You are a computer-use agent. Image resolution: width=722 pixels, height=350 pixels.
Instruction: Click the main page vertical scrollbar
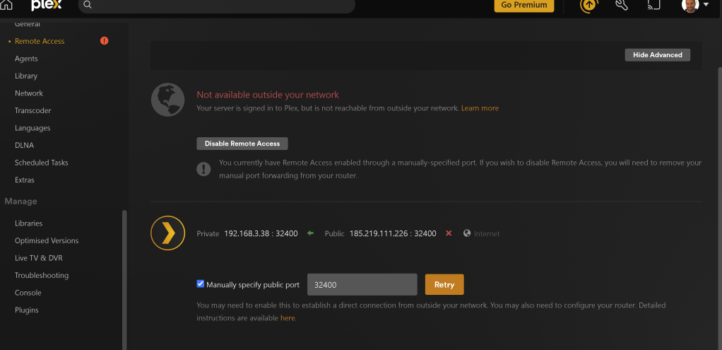coord(719,207)
